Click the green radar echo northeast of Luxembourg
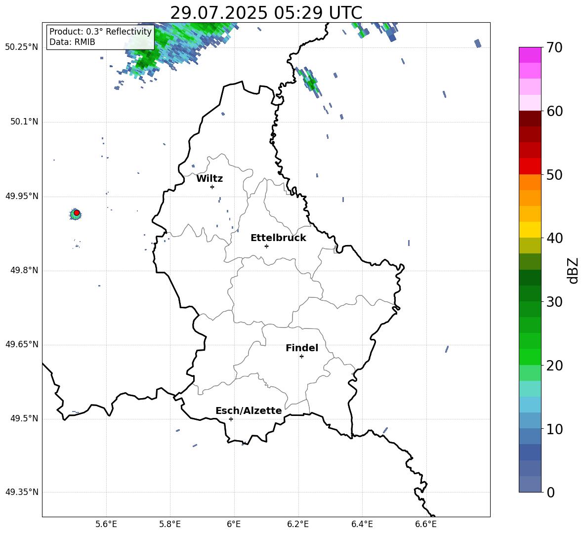The width and height of the screenshot is (585, 534). pos(309,82)
